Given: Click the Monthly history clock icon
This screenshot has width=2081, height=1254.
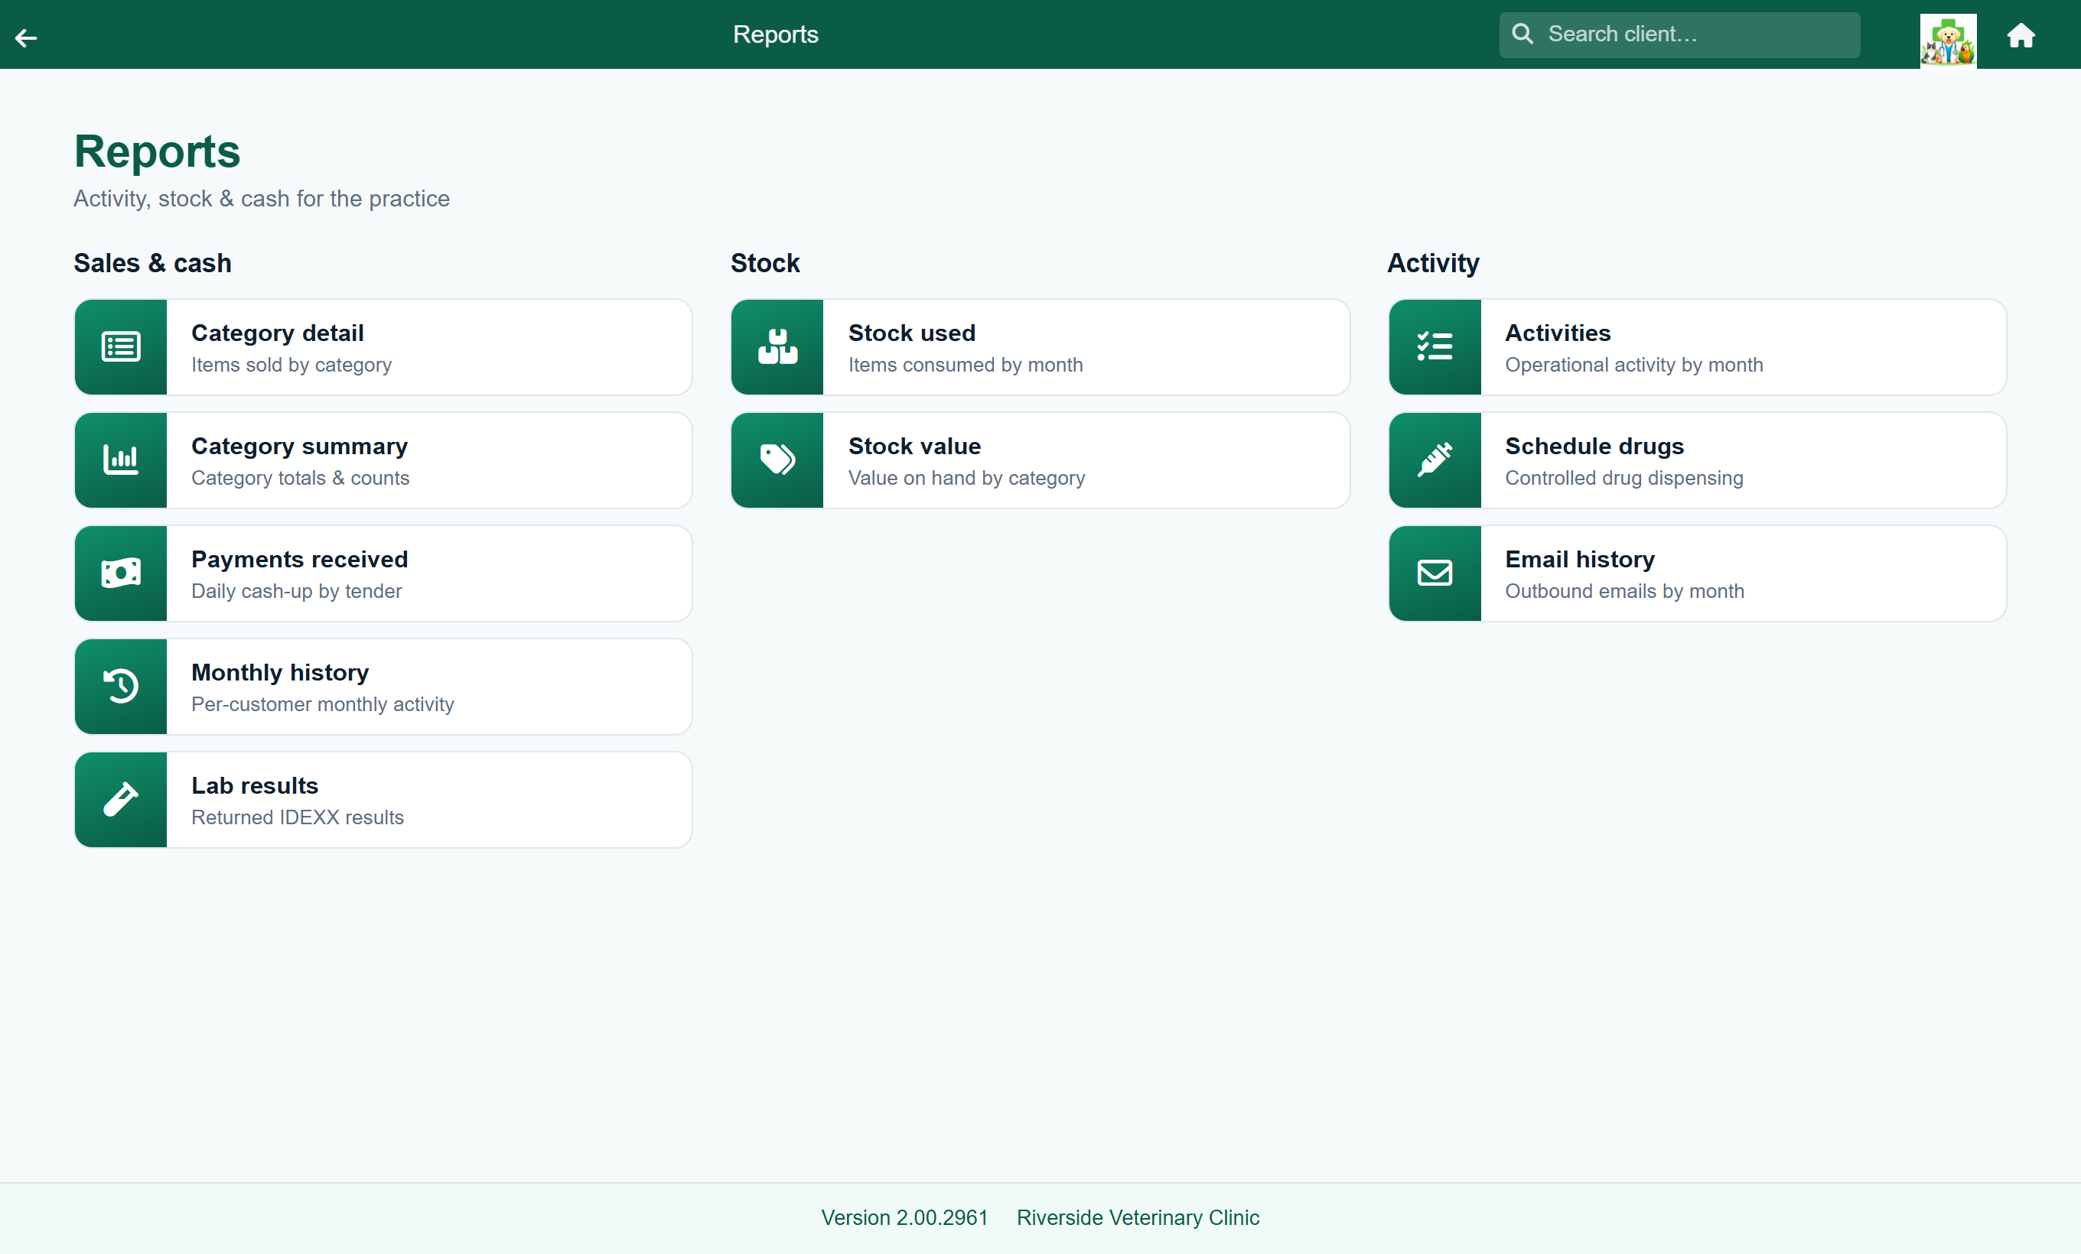Looking at the screenshot, I should 121,686.
